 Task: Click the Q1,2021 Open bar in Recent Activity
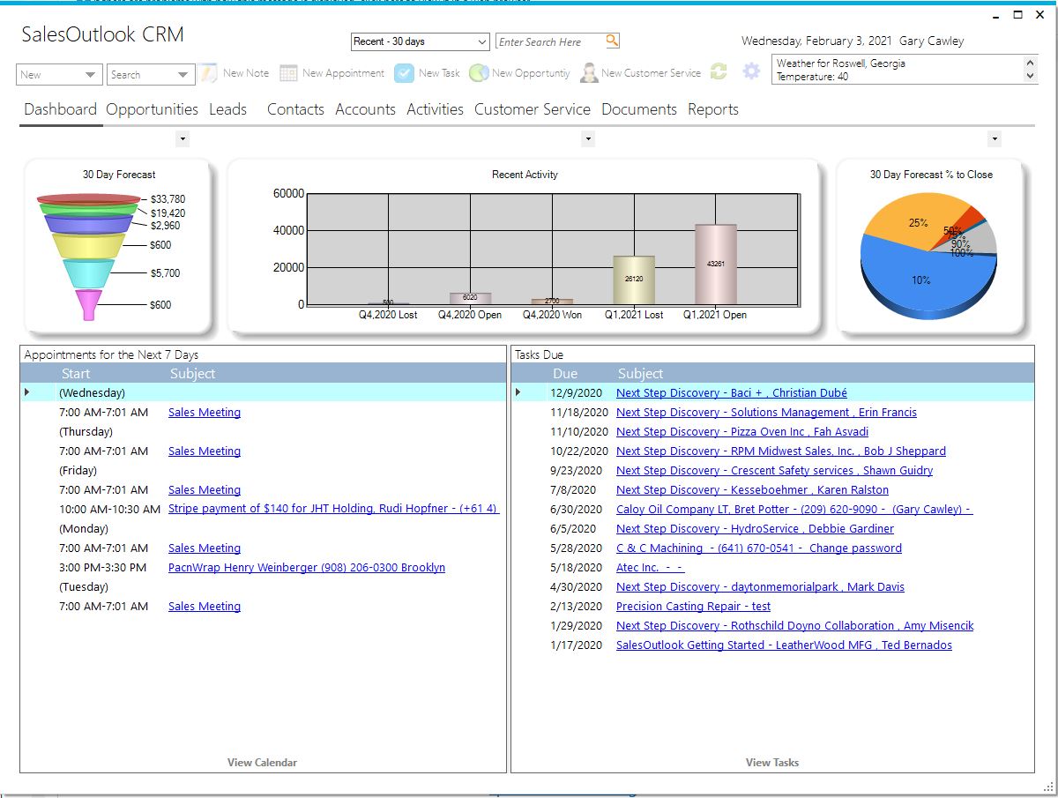pyautogui.click(x=714, y=265)
